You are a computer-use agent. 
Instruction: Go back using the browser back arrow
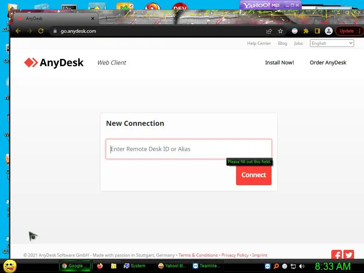click(18, 31)
